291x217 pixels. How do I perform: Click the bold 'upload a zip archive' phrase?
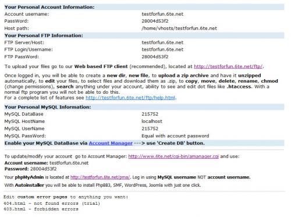(x=183, y=76)
